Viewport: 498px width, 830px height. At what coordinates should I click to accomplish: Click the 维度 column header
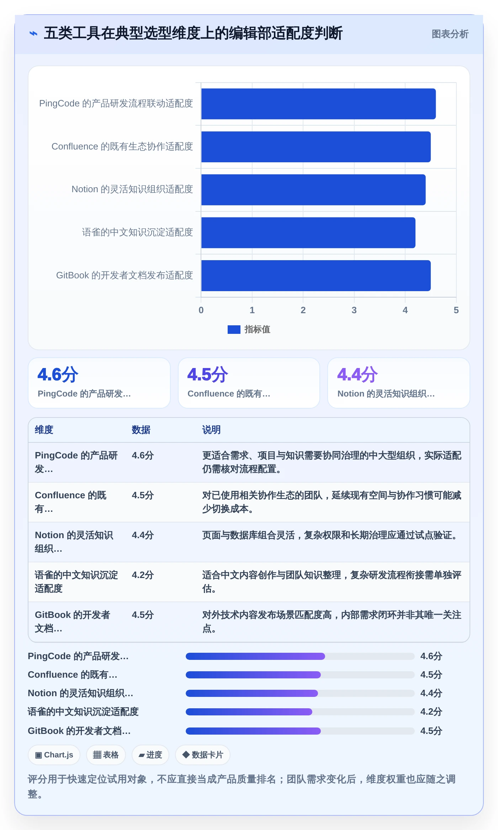[x=44, y=430]
